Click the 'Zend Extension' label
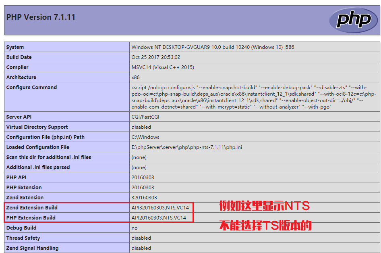 25,197
